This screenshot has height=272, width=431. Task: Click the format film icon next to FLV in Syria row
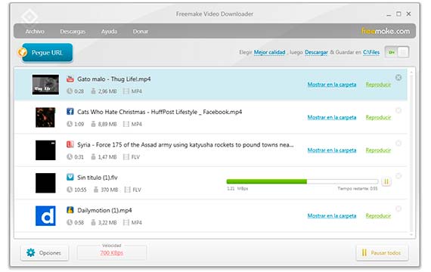[x=126, y=157]
